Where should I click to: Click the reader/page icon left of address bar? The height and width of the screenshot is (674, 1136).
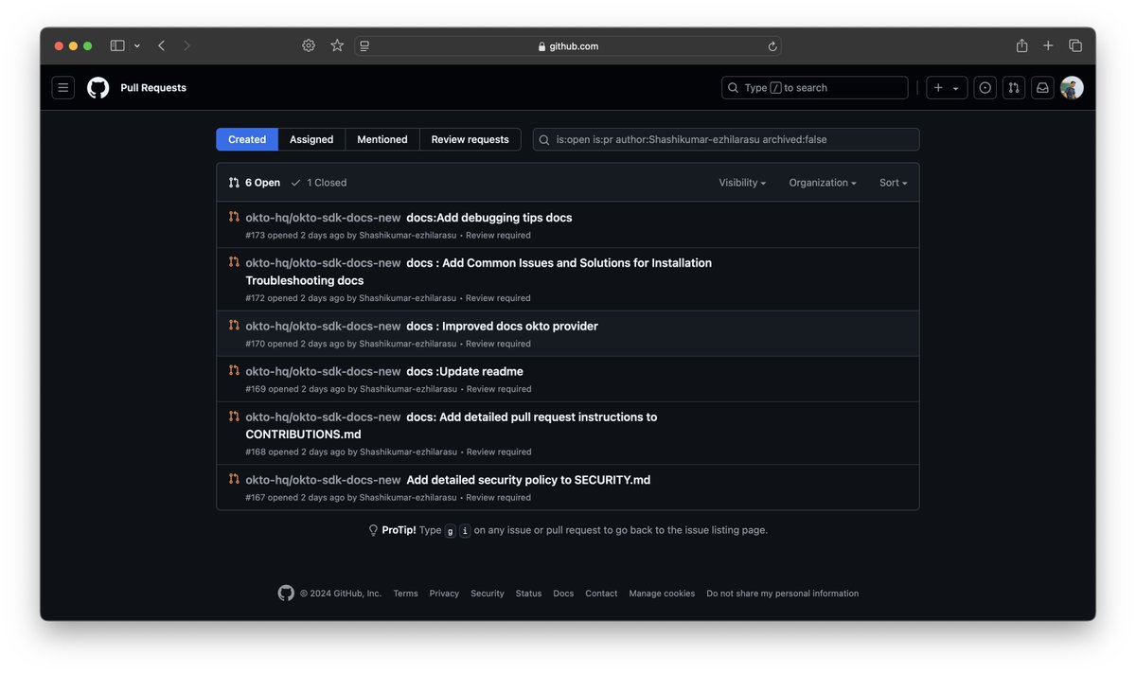coord(364,45)
